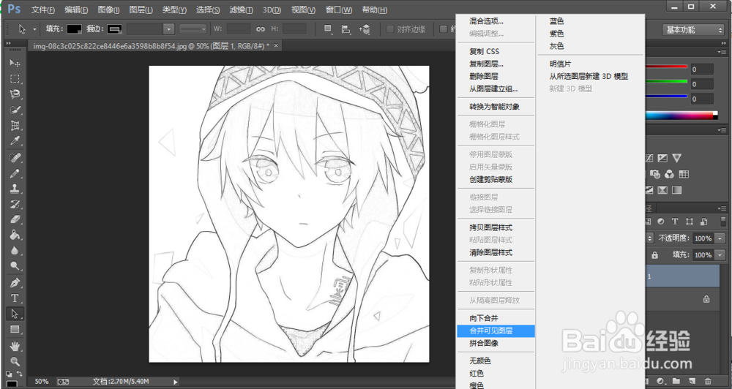Select the Rectangular Marquee tool
Screen dimensions: 732x389
pos(15,78)
